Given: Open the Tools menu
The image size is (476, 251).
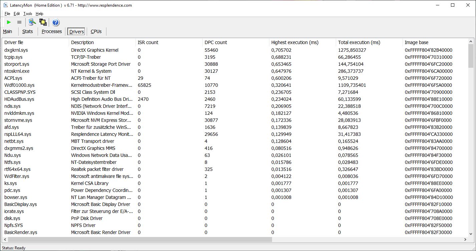Looking at the screenshot, I should point(28,14).
